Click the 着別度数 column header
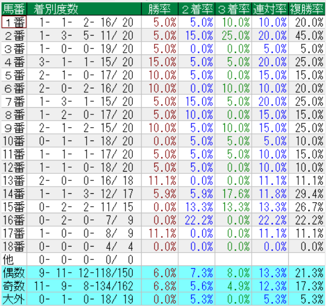The height and width of the screenshot is (306, 326). 84,9
